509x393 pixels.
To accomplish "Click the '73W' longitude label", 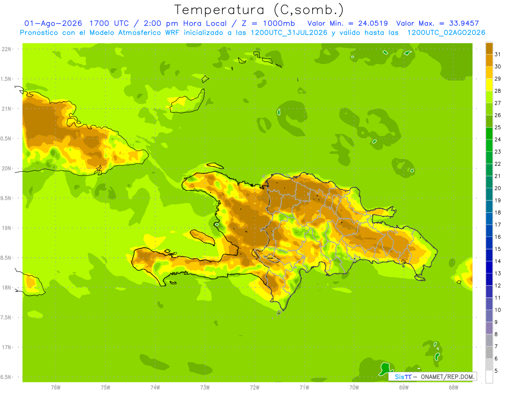I will [x=205, y=387].
